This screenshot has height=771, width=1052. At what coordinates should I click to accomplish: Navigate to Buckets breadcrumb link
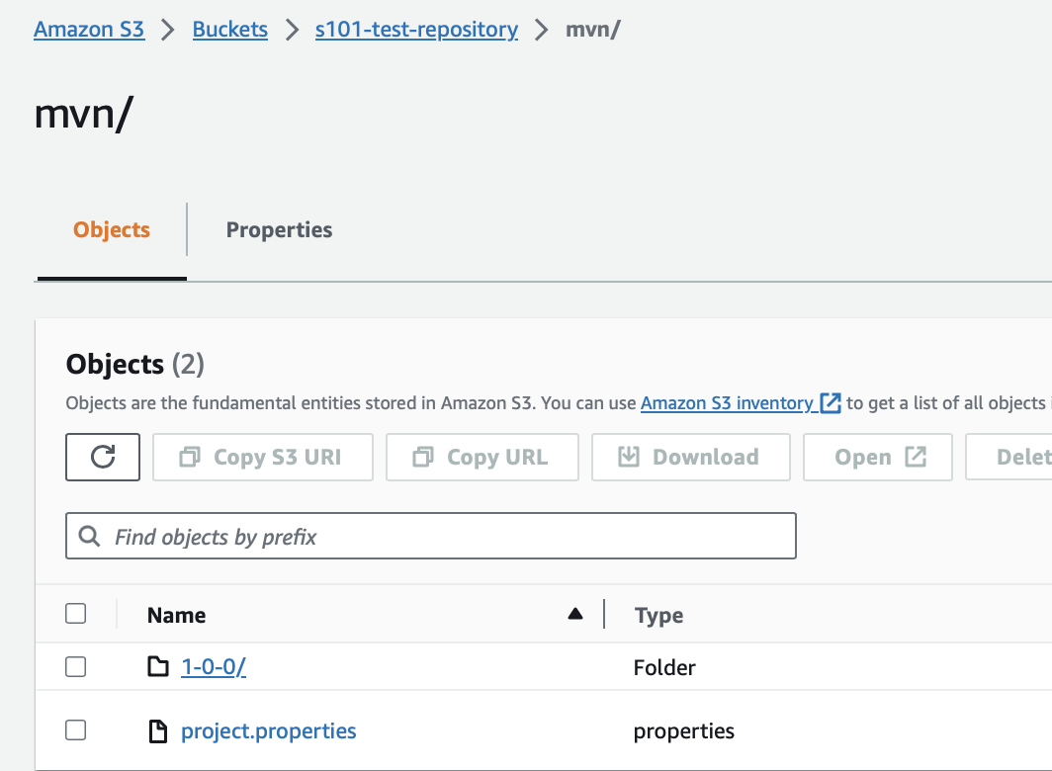(x=230, y=30)
